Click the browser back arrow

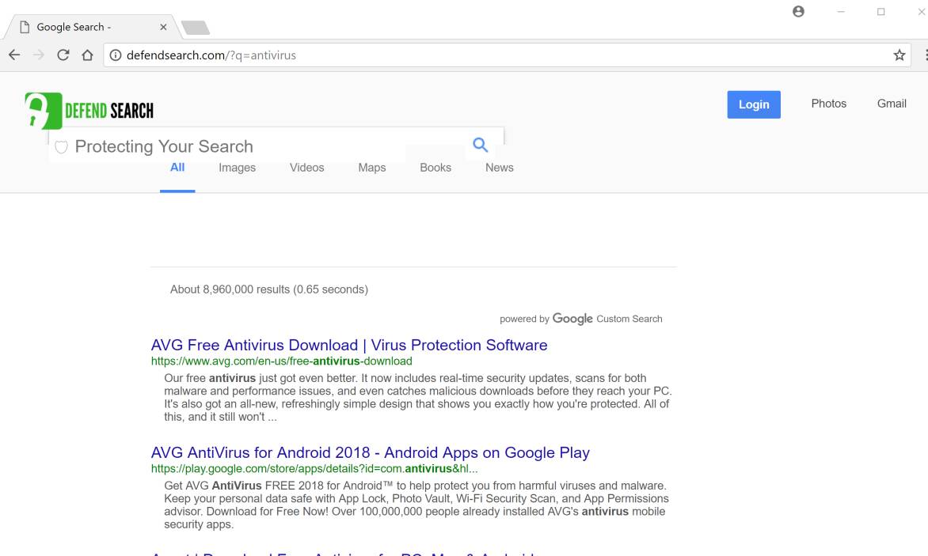pos(14,55)
